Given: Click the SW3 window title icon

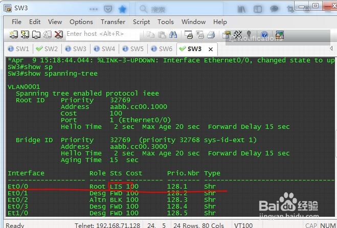Looking at the screenshot, I should point(8,8).
